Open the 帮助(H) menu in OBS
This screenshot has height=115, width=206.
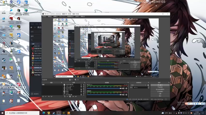pos(83,17)
